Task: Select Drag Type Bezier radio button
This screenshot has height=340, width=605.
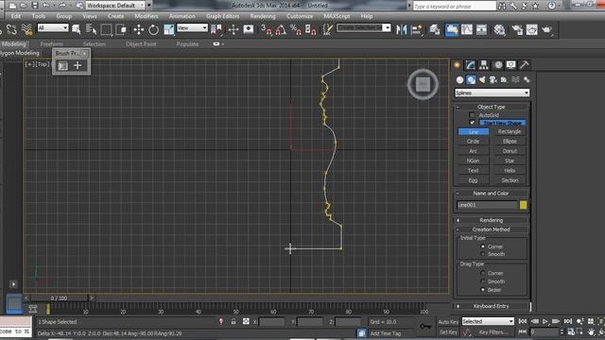Action: pos(482,290)
